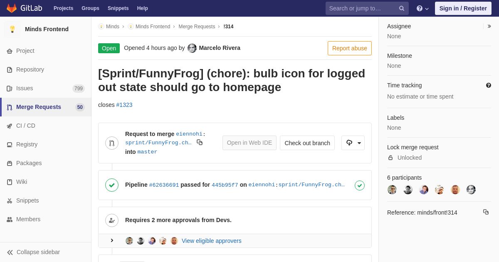Collapse the right sidebar with the double chevron
This screenshot has height=262, width=499.
tap(489, 26)
